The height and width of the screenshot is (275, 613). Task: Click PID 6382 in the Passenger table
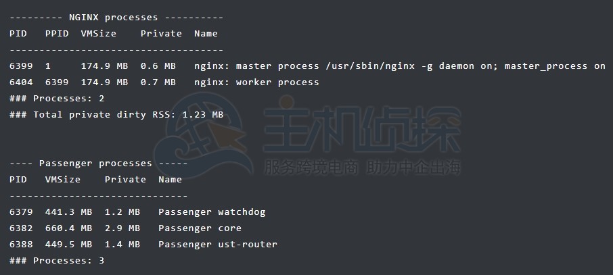coord(21,228)
